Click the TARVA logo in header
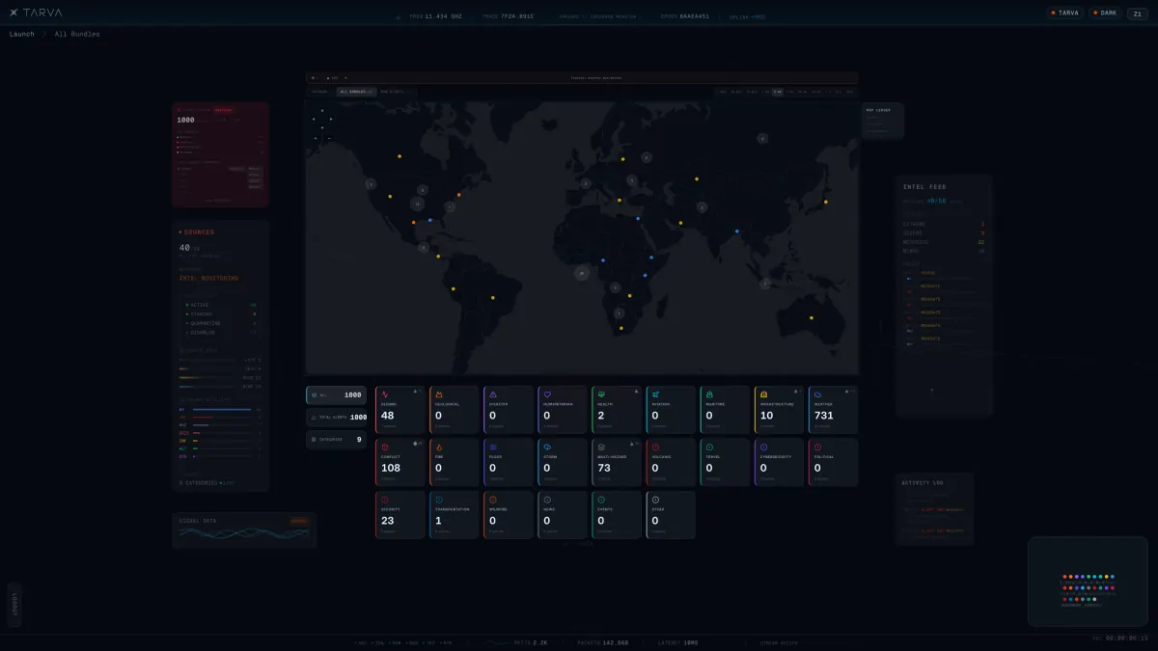 tap(35, 13)
